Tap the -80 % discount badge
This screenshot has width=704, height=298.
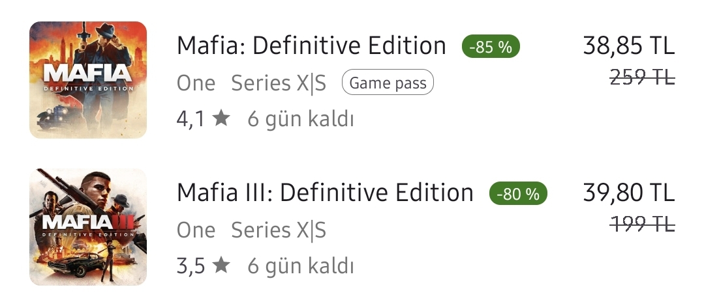pos(518,193)
